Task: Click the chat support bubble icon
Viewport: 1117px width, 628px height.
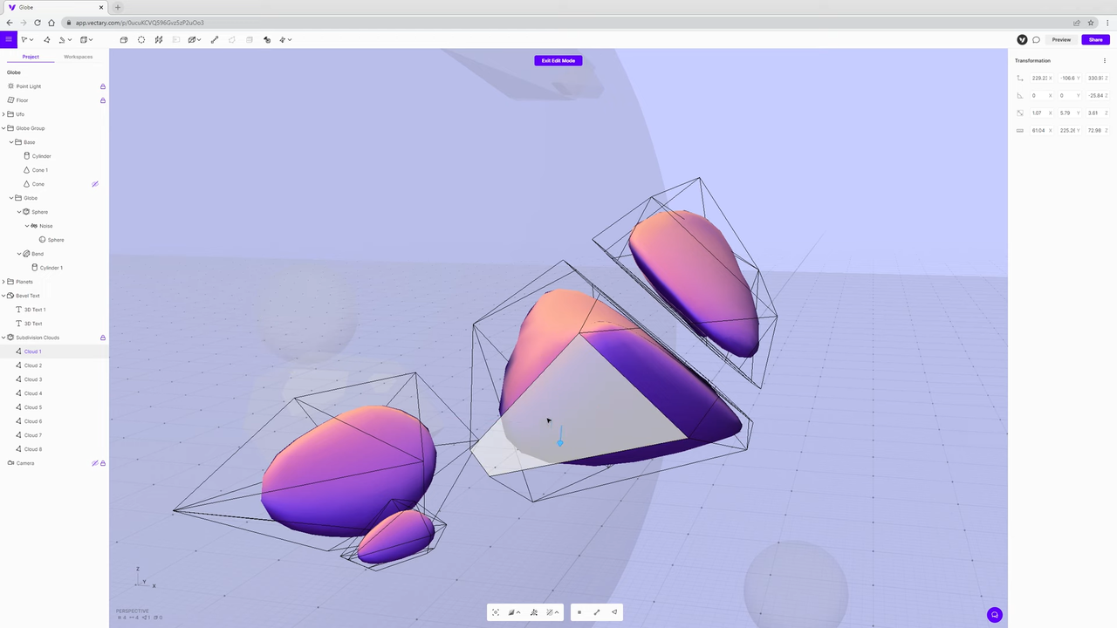Action: (x=994, y=615)
